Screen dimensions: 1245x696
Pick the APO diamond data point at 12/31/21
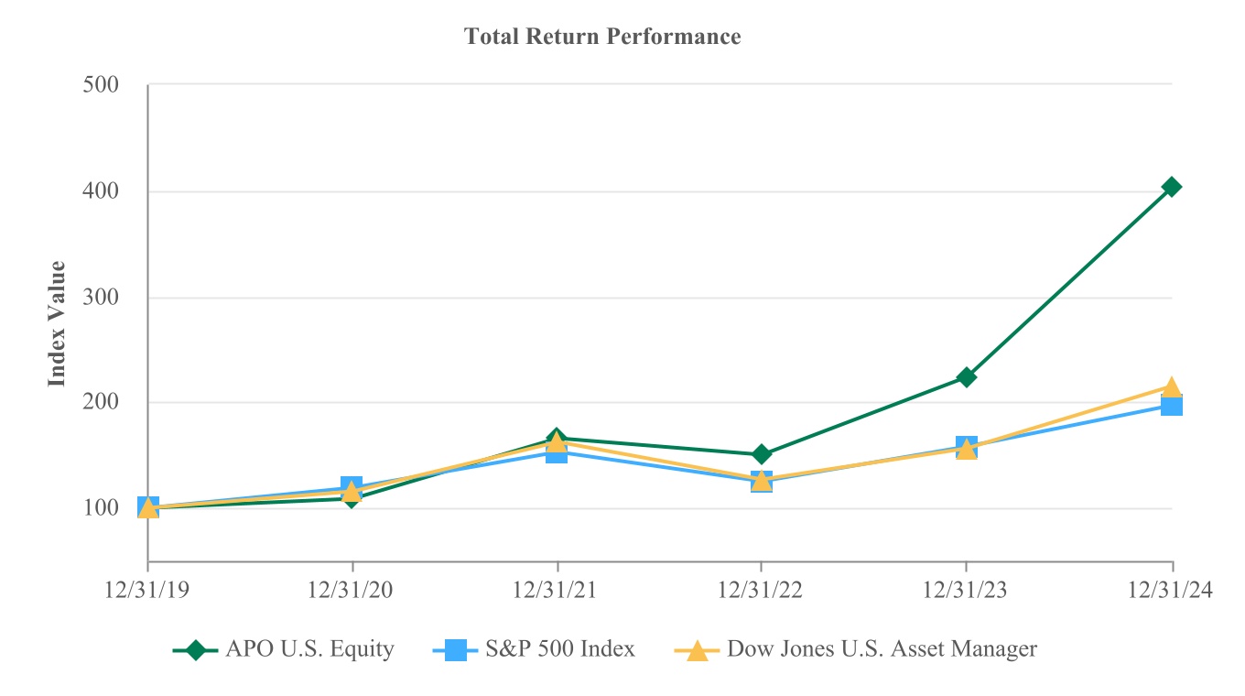click(556, 439)
